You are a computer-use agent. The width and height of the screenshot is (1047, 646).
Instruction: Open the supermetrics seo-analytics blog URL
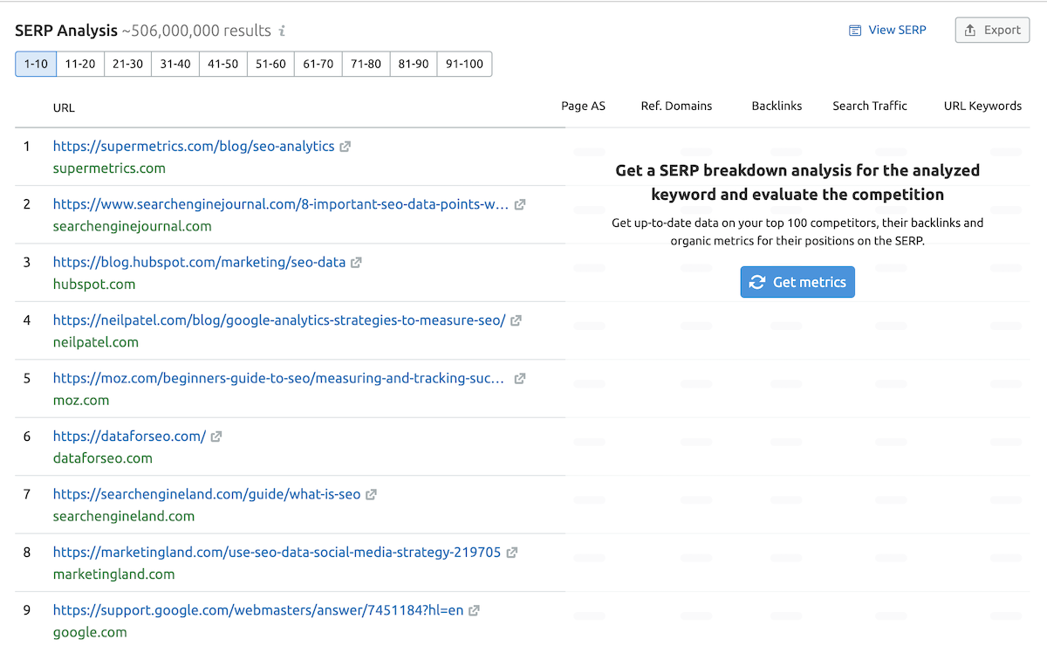point(194,147)
